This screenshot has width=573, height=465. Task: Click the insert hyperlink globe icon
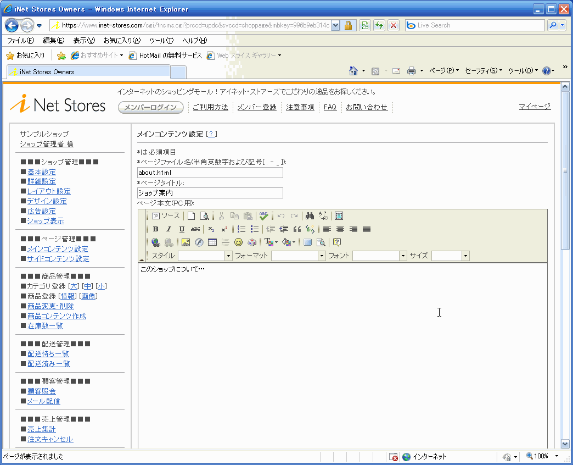[156, 242]
